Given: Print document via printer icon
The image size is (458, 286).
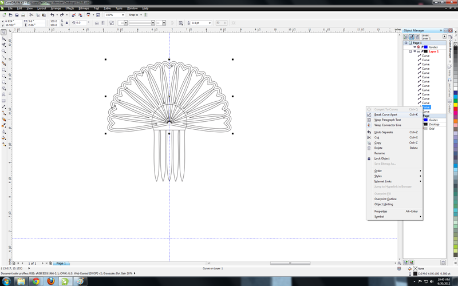Looking at the screenshot, I should pos(23,15).
